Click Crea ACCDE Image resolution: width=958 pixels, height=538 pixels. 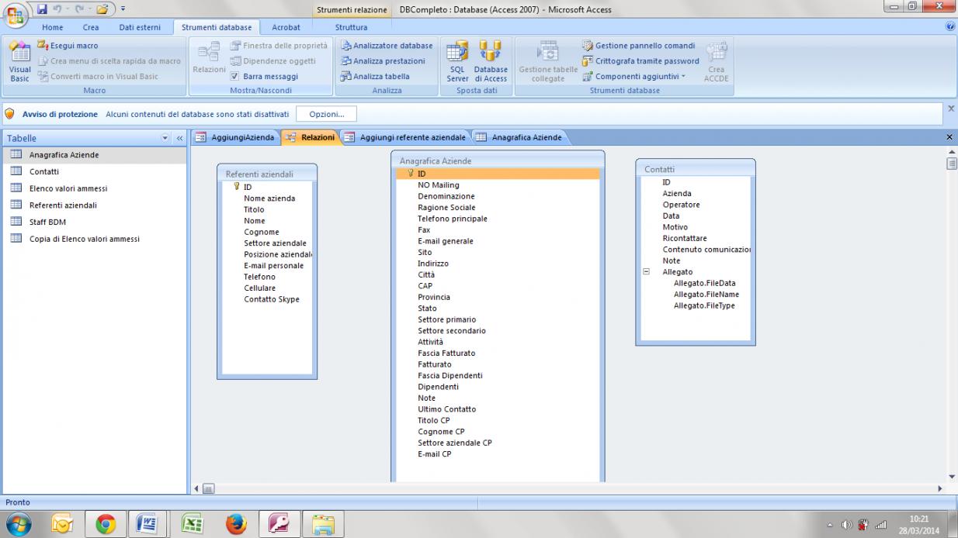pos(716,61)
